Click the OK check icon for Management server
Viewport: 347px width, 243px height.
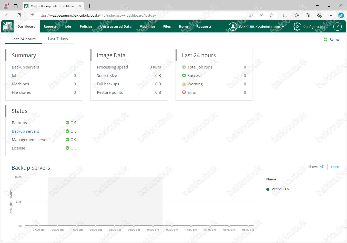point(67,140)
